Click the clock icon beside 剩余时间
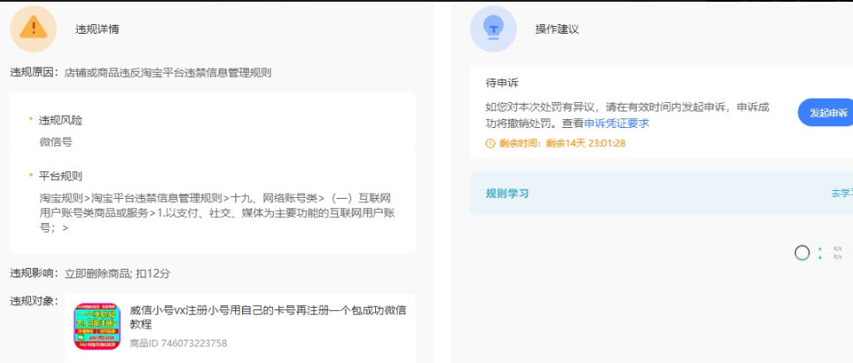 tap(491, 143)
